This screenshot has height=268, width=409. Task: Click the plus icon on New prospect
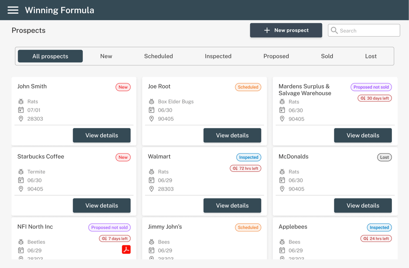click(267, 30)
